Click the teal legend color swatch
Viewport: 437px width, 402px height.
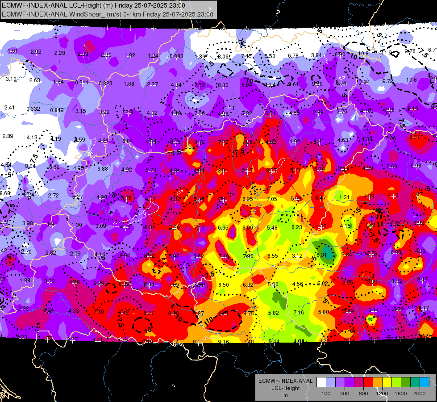pyautogui.click(x=415, y=382)
